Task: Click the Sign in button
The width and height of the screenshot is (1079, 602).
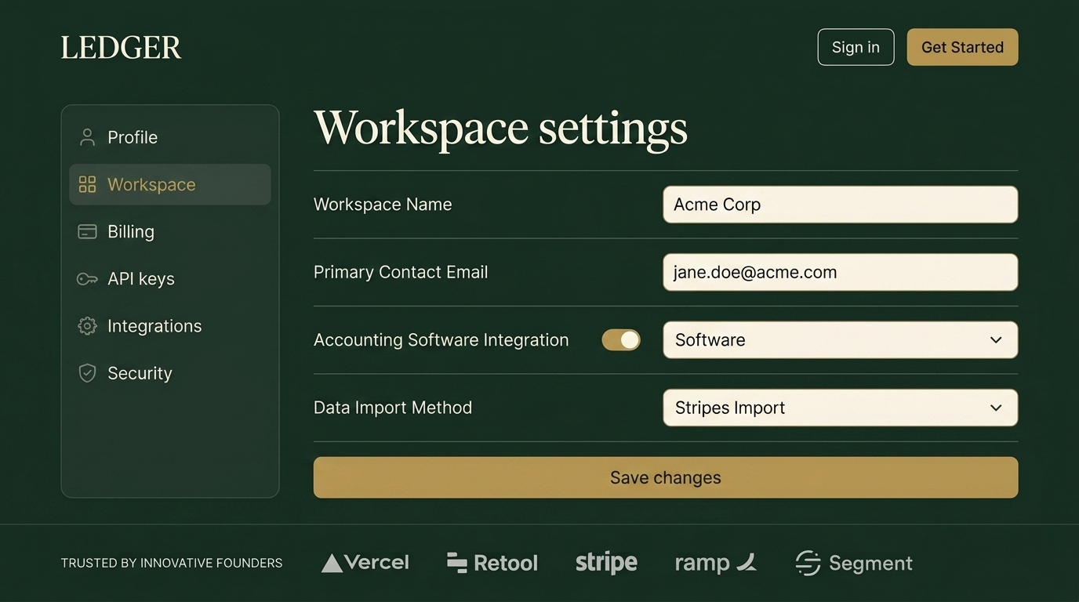Action: coord(856,47)
